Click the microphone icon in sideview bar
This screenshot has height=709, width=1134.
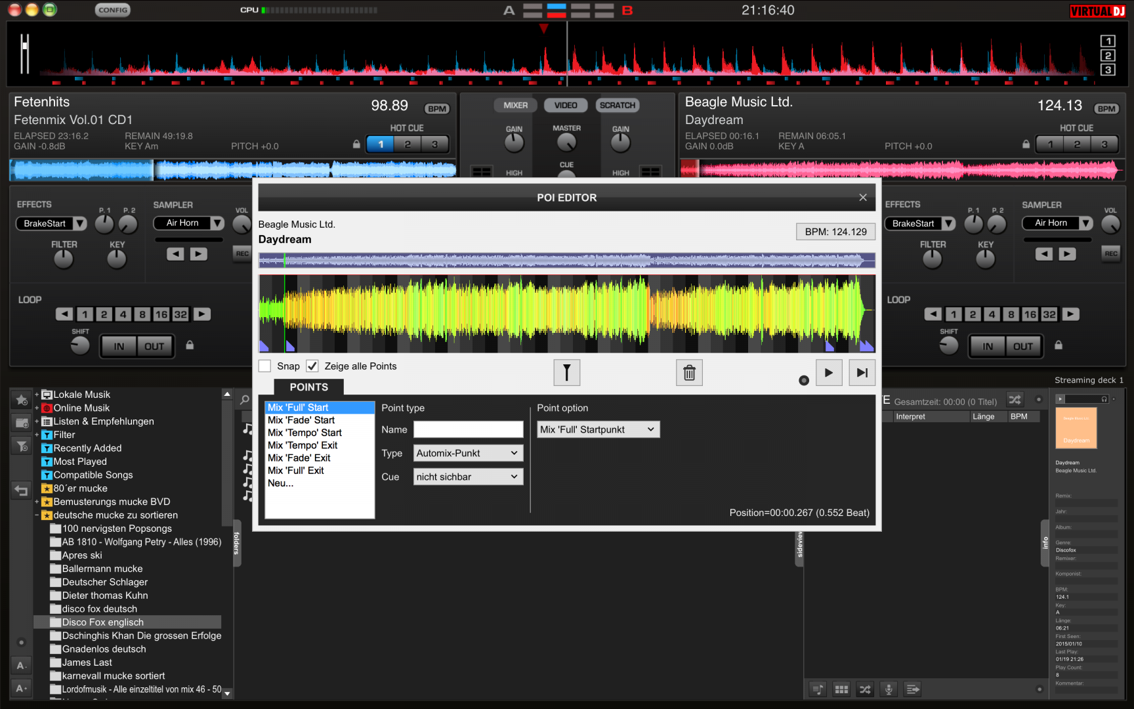coord(889,689)
